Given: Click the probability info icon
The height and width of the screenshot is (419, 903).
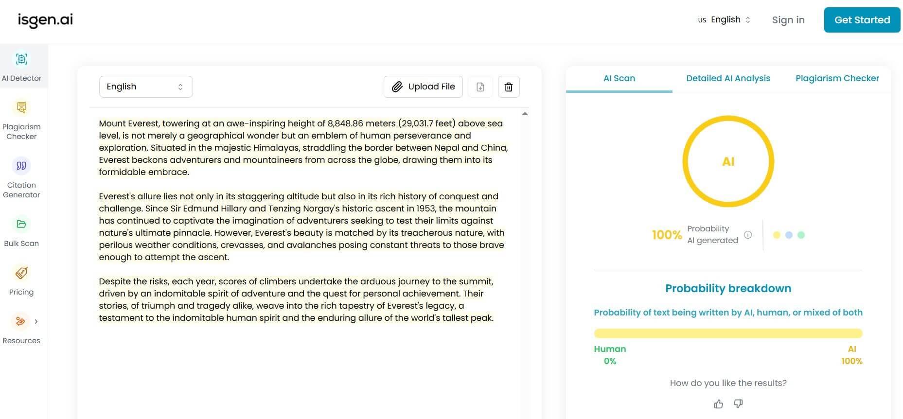Looking at the screenshot, I should (x=748, y=235).
